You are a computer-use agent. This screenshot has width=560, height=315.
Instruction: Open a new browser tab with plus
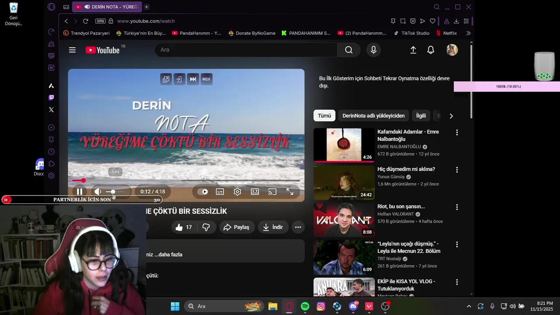click(147, 7)
